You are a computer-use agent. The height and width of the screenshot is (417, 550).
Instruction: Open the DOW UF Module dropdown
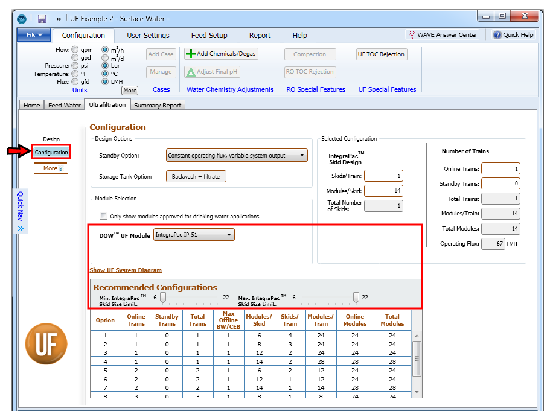point(194,235)
